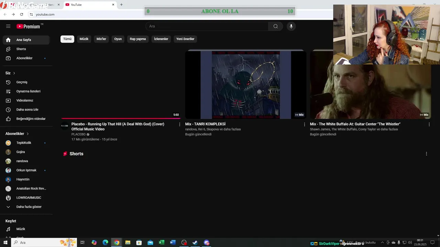Open Geçmiş history page
440x247 pixels.
click(26, 82)
